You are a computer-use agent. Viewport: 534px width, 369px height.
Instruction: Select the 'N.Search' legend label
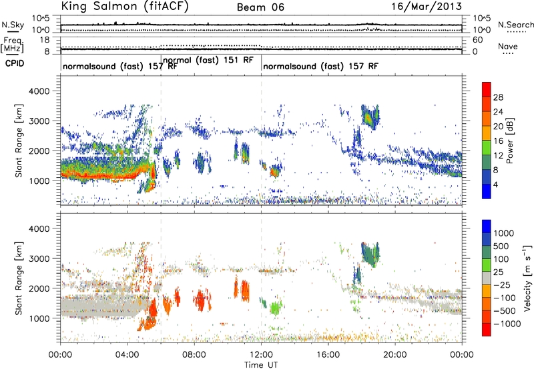point(515,25)
